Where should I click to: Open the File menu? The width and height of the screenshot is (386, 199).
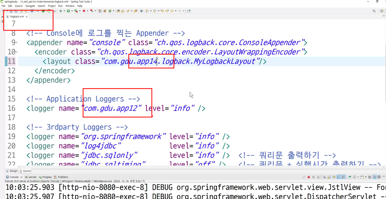click(x=3, y=6)
